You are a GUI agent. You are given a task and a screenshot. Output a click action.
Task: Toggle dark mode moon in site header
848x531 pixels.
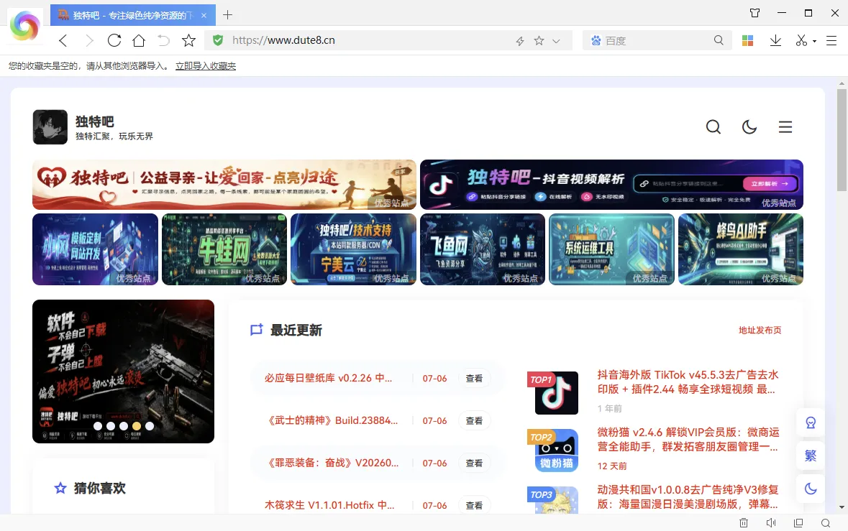(749, 127)
